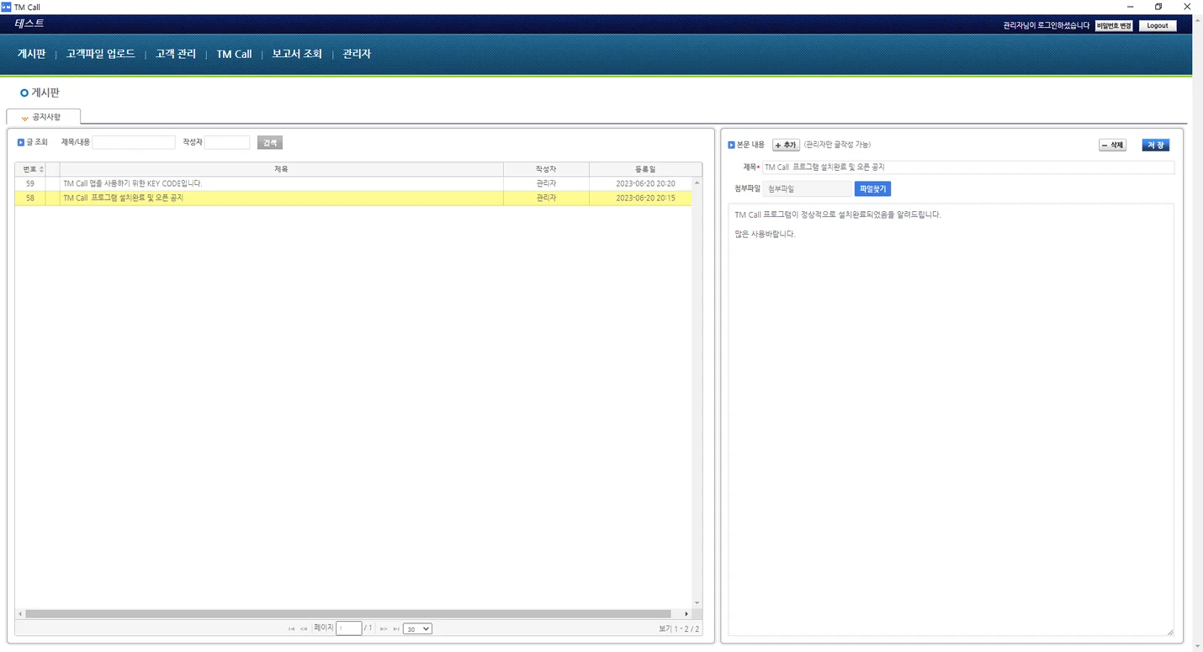Open the TM Call menu item
This screenshot has width=1203, height=652.
pos(234,54)
